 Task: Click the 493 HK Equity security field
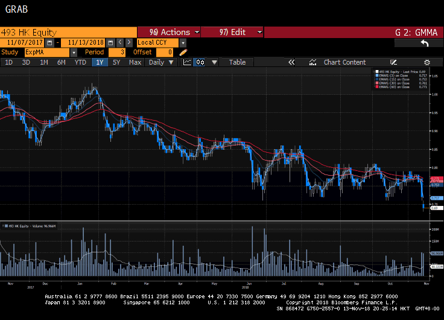[68, 33]
